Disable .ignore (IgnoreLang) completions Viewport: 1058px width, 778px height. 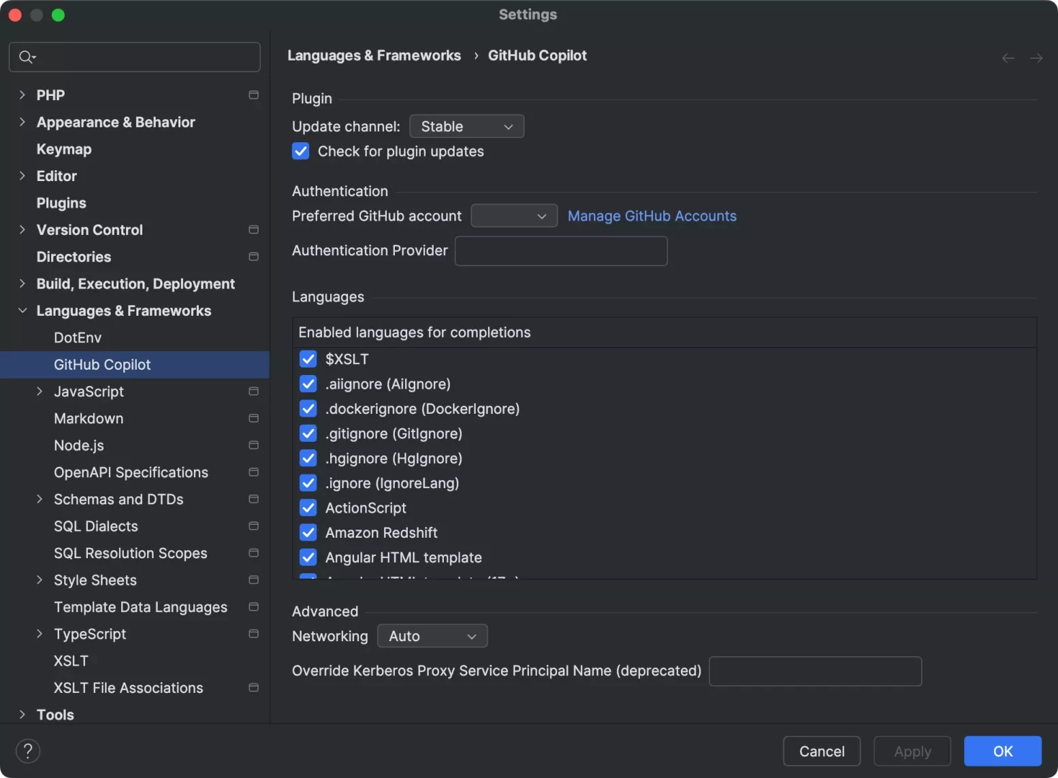[x=308, y=483]
